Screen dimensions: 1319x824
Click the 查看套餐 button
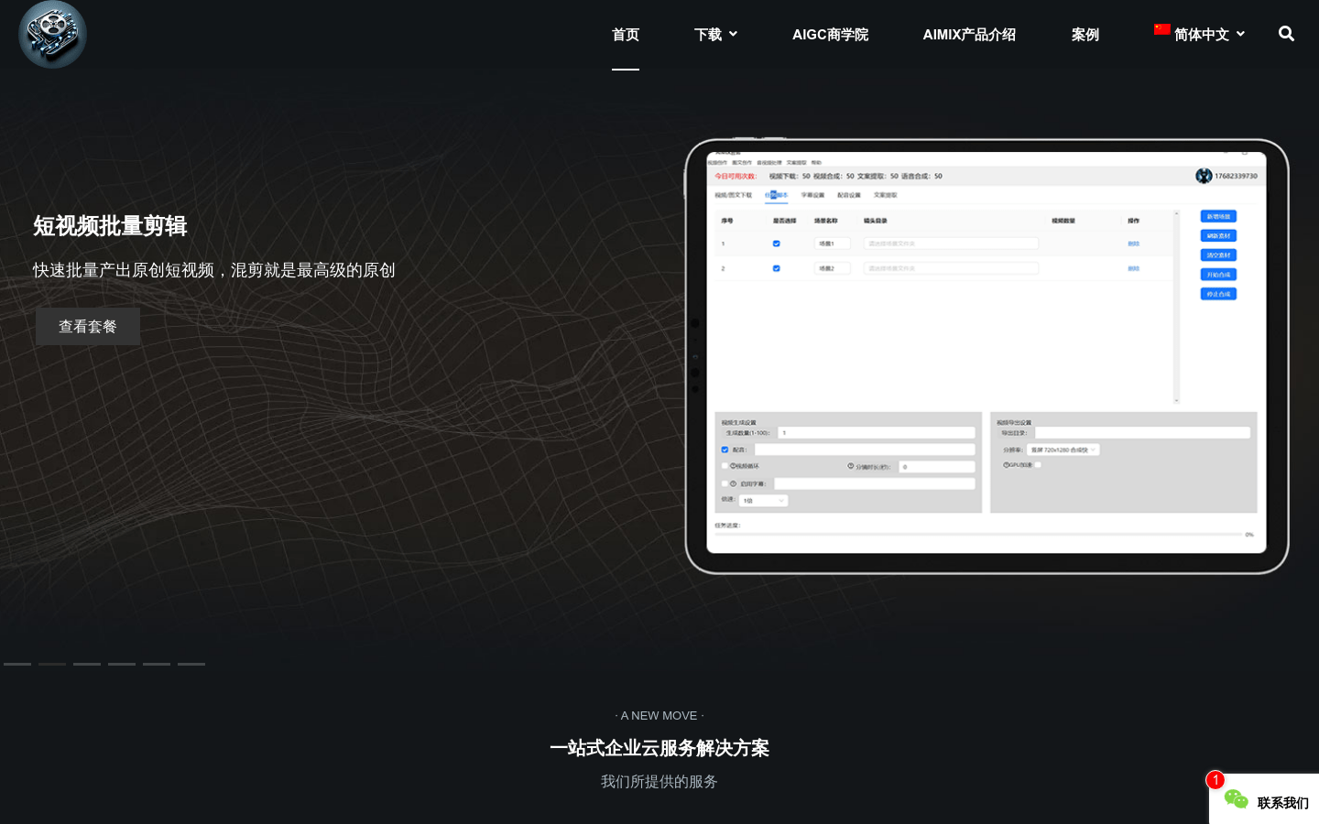88,327
